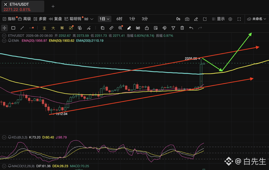Start 复盘 replay mode

55,19
